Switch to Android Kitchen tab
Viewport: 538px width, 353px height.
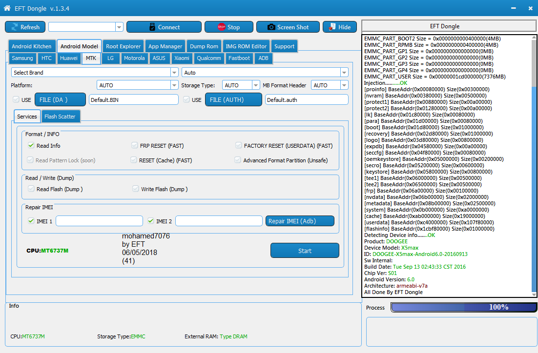point(31,46)
